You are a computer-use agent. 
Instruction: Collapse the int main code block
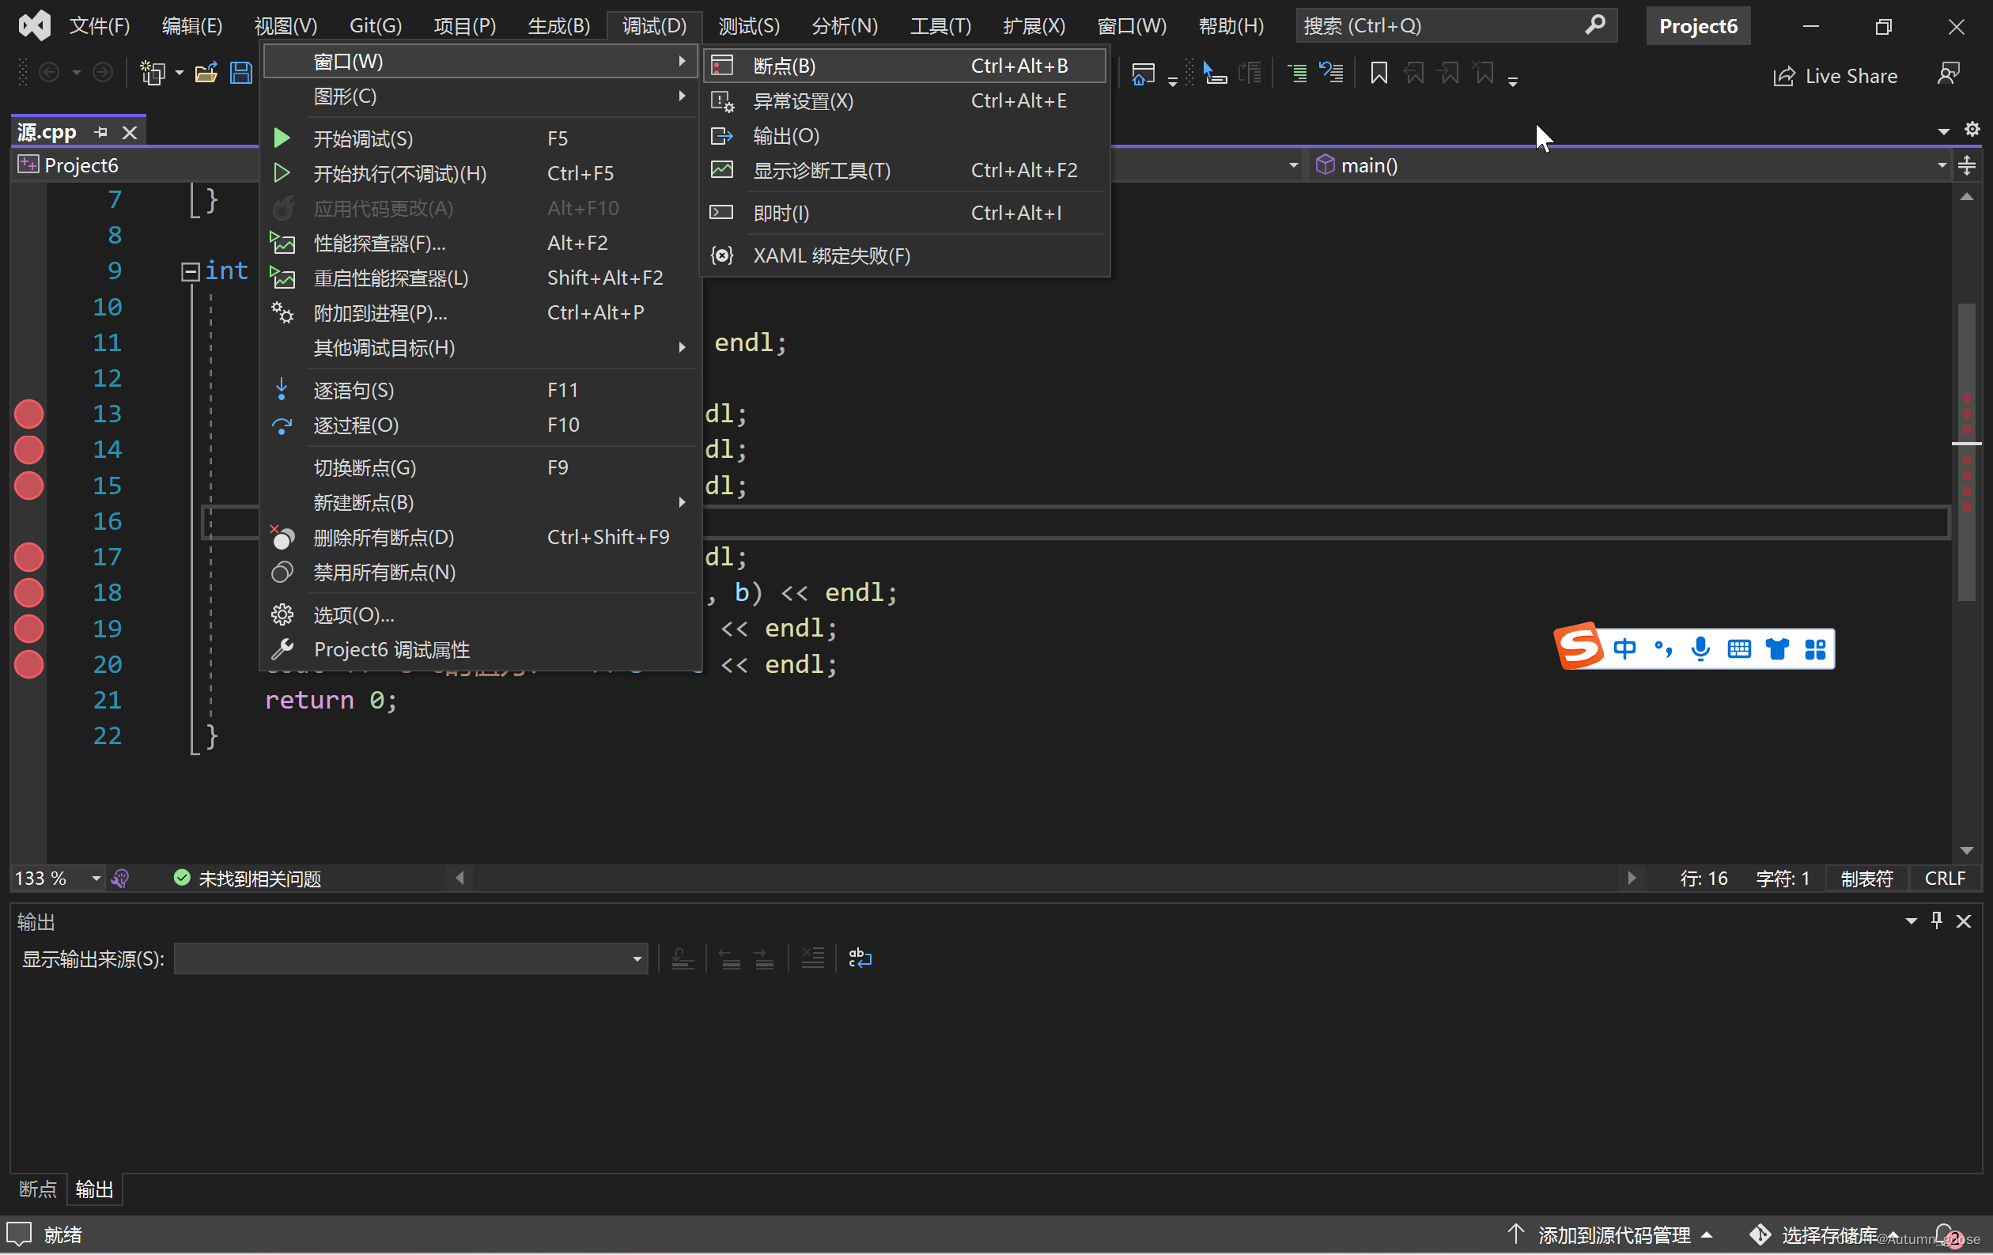click(191, 271)
